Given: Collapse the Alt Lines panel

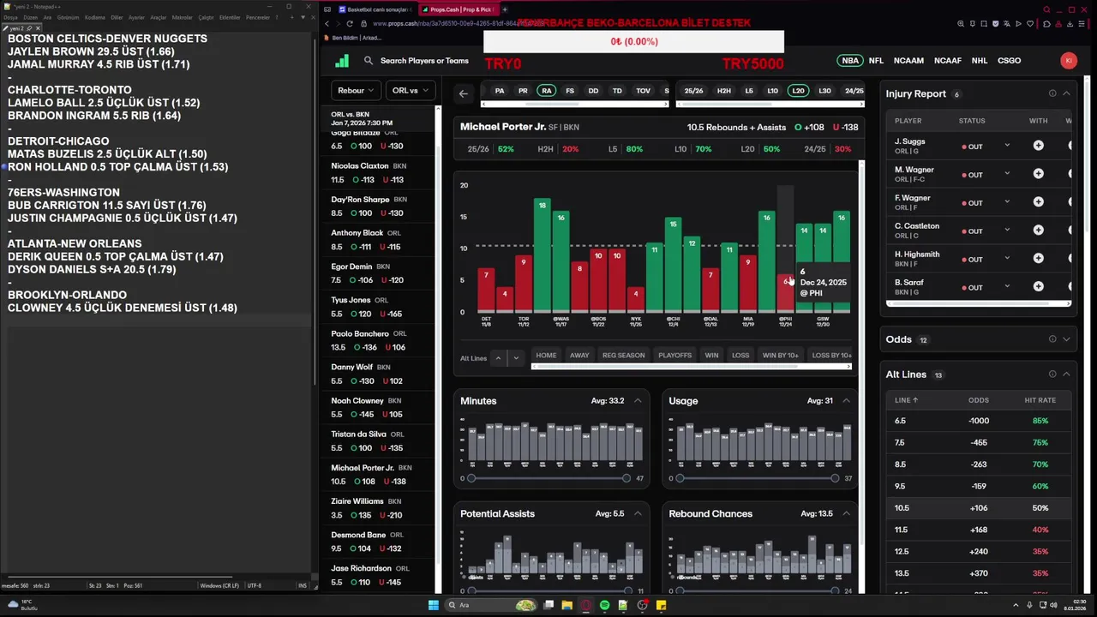Looking at the screenshot, I should coord(1066,374).
